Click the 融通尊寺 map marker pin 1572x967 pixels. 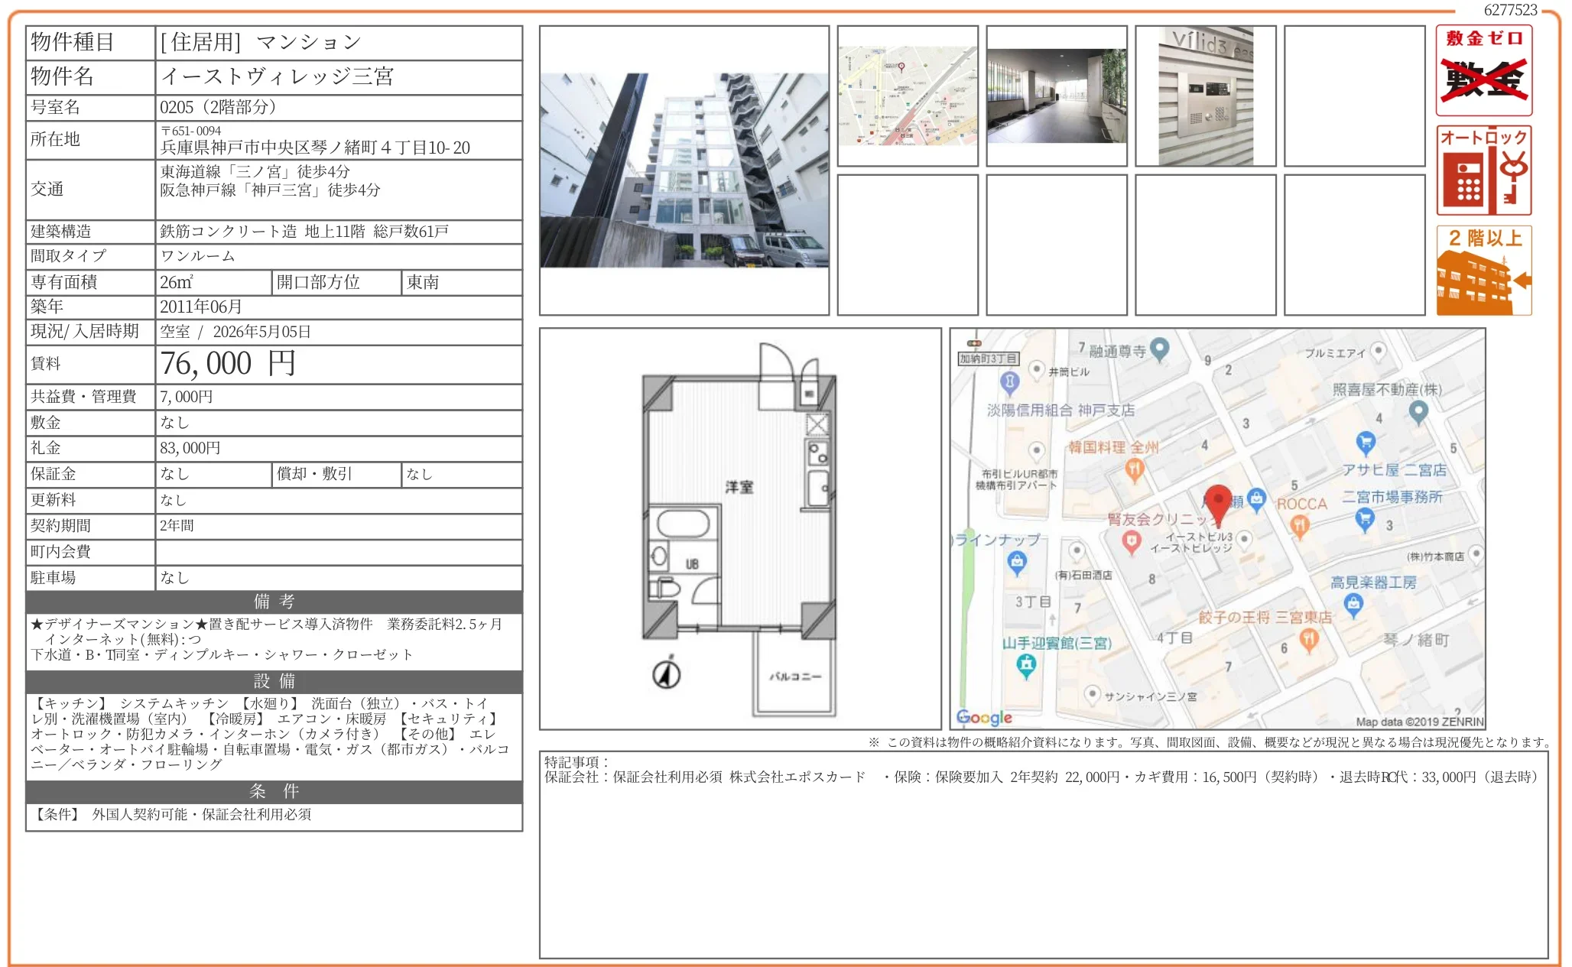coord(1160,349)
